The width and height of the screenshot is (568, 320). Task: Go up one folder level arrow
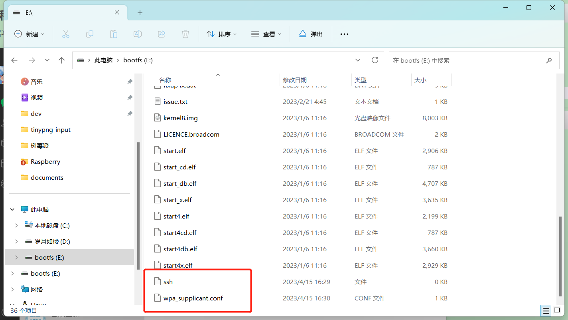coord(61,60)
